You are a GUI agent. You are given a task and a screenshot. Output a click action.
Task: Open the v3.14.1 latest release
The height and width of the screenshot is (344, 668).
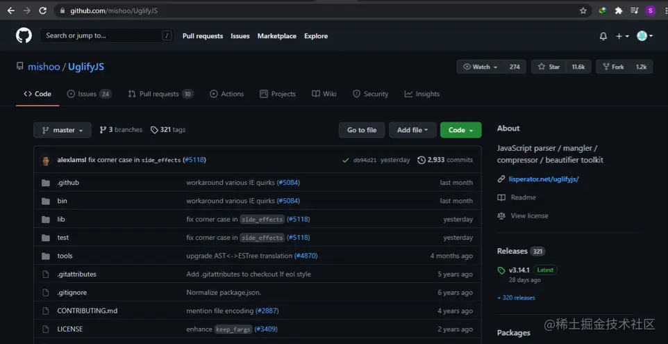pyautogui.click(x=519, y=270)
